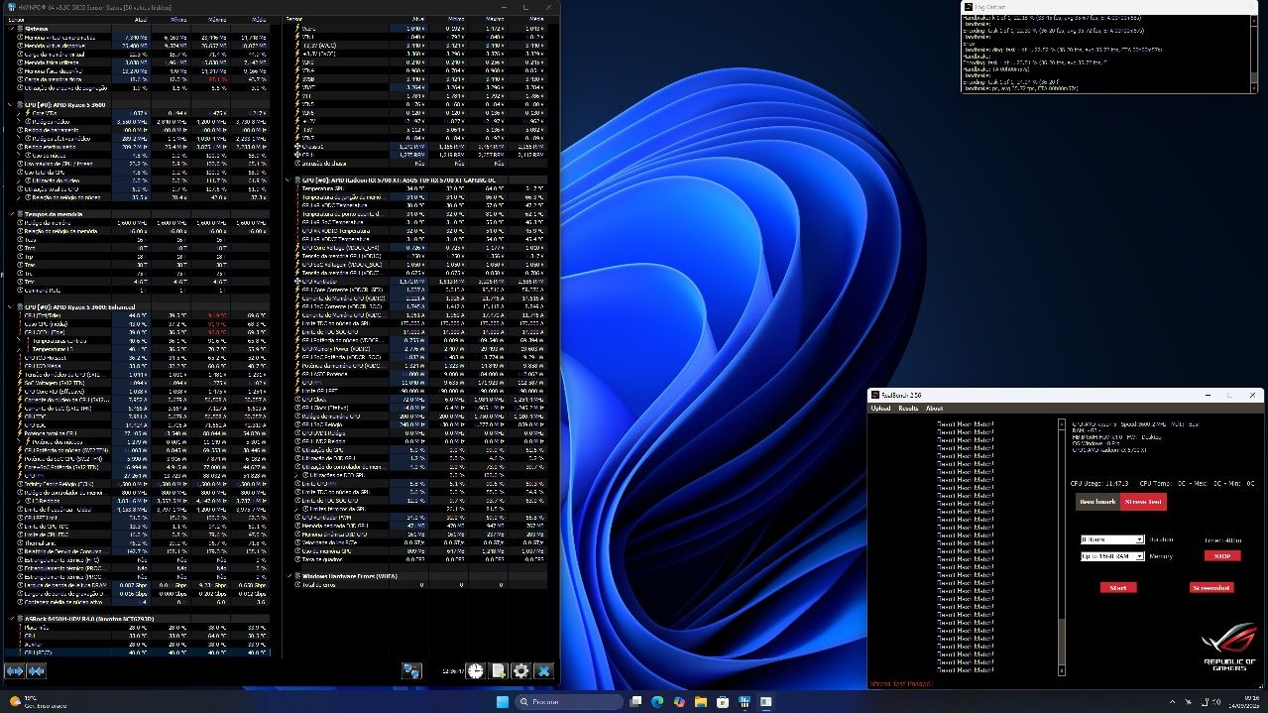Open the network remote monitoring icon in HWiNFO
Image resolution: width=1268 pixels, height=713 pixels.
[411, 671]
